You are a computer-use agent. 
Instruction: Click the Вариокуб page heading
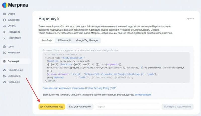tap(49, 19)
